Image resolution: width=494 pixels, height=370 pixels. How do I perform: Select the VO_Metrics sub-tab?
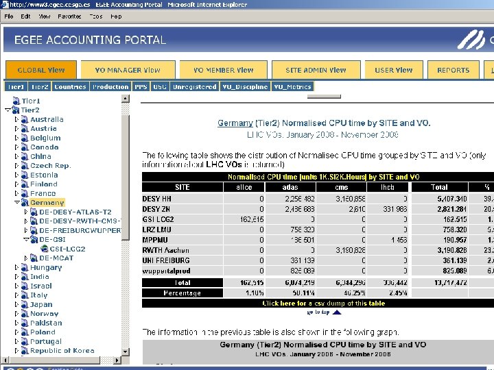[x=293, y=87]
